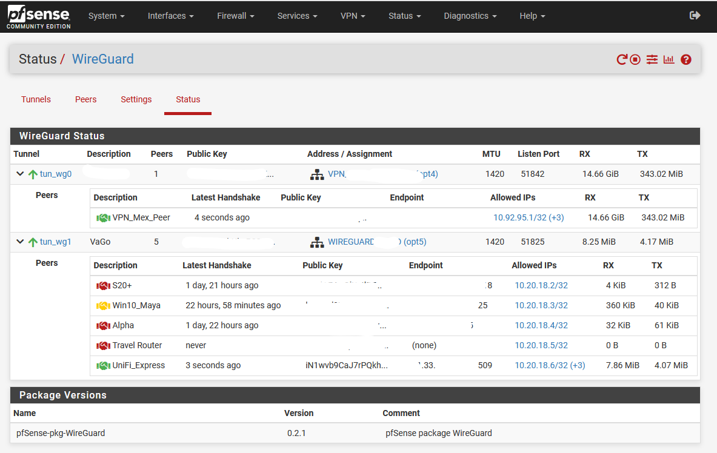Click the green handshake icon for UniFi_Express
The height and width of the screenshot is (453, 717).
coord(104,365)
